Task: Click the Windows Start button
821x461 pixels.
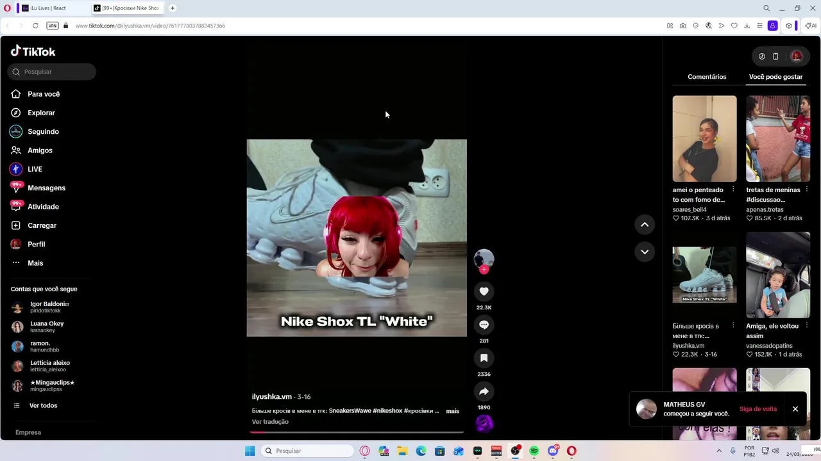Action: tap(250, 451)
